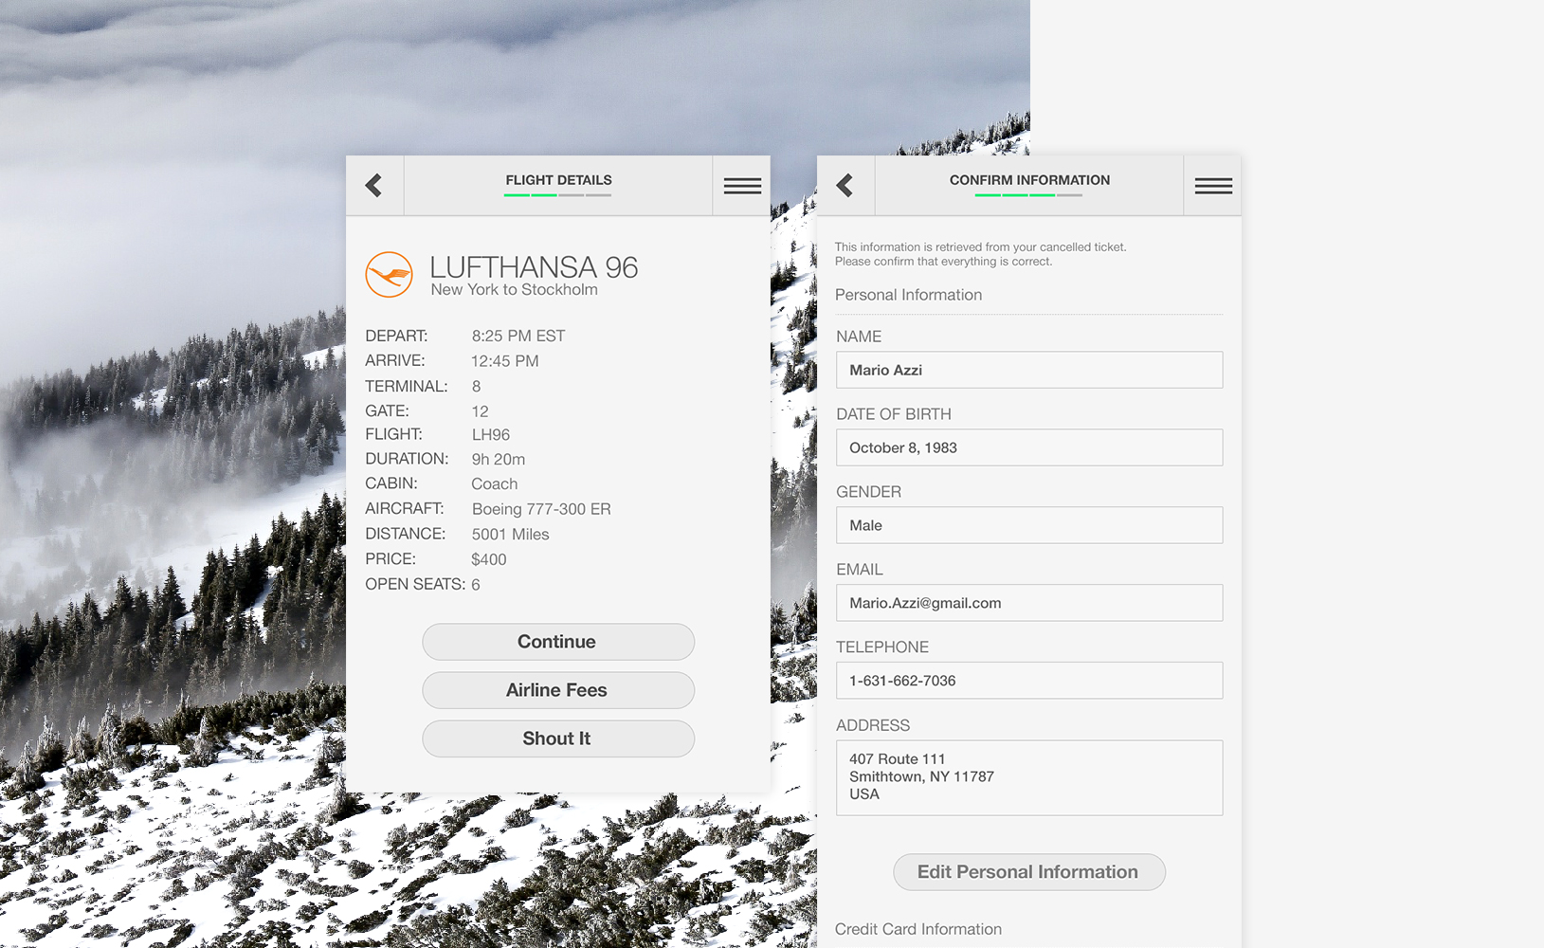Image resolution: width=1544 pixels, height=948 pixels.
Task: Select the Gender field showing Male
Action: [x=1028, y=525]
